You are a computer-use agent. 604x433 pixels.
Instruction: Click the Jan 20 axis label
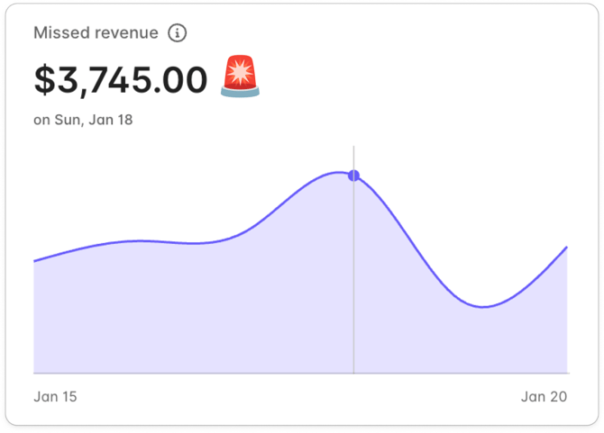[x=545, y=396]
